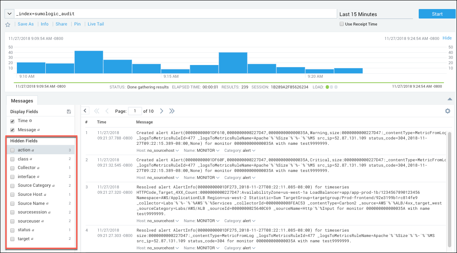Viewport: 457px width, 253px height.
Task: Click the back arrow left of pagination
Action: point(85,110)
